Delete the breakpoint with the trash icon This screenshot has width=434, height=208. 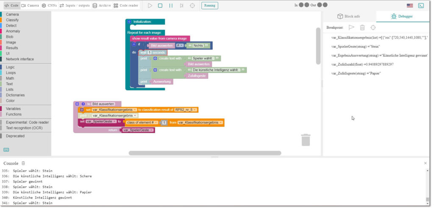[x=362, y=28]
